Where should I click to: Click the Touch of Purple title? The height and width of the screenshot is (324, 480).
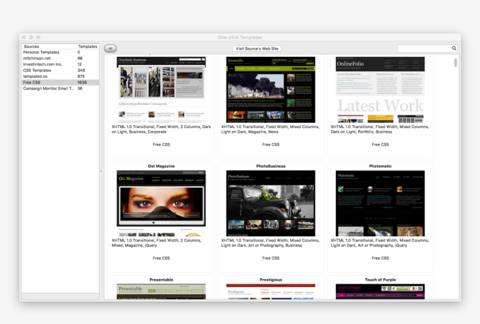[380, 280]
